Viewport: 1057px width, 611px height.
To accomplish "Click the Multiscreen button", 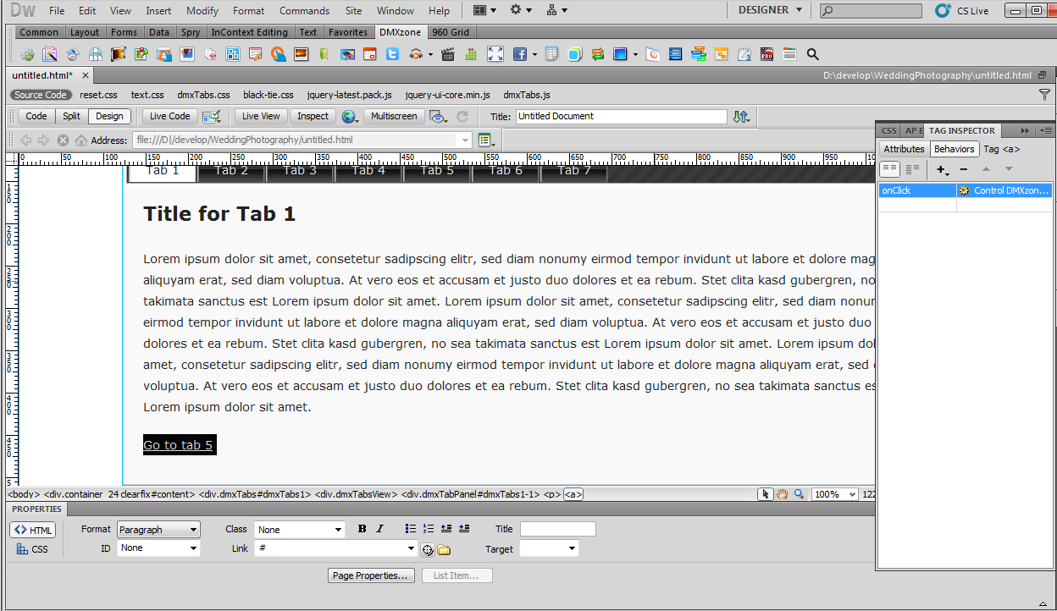I will tap(394, 116).
